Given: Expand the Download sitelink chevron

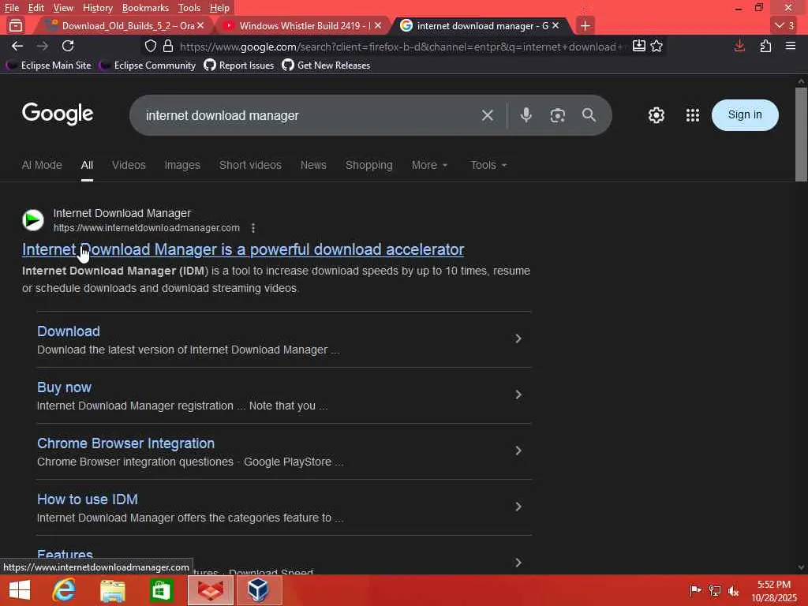Looking at the screenshot, I should coord(518,339).
